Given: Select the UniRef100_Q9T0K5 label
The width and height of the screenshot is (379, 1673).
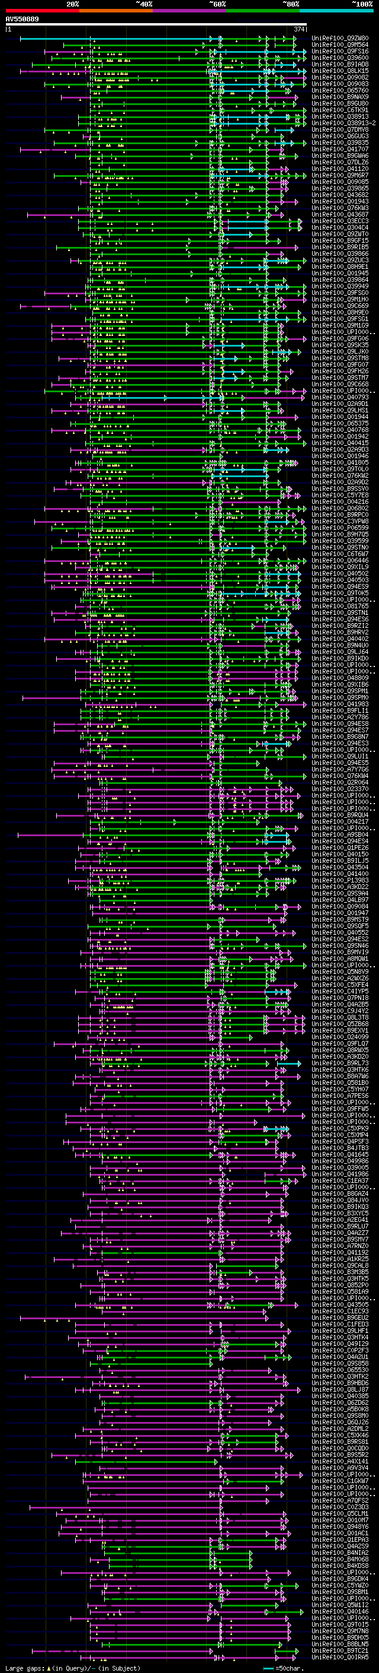Looking at the screenshot, I should click(340, 593).
